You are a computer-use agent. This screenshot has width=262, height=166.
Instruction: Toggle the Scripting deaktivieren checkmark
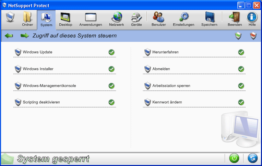(x=111, y=102)
